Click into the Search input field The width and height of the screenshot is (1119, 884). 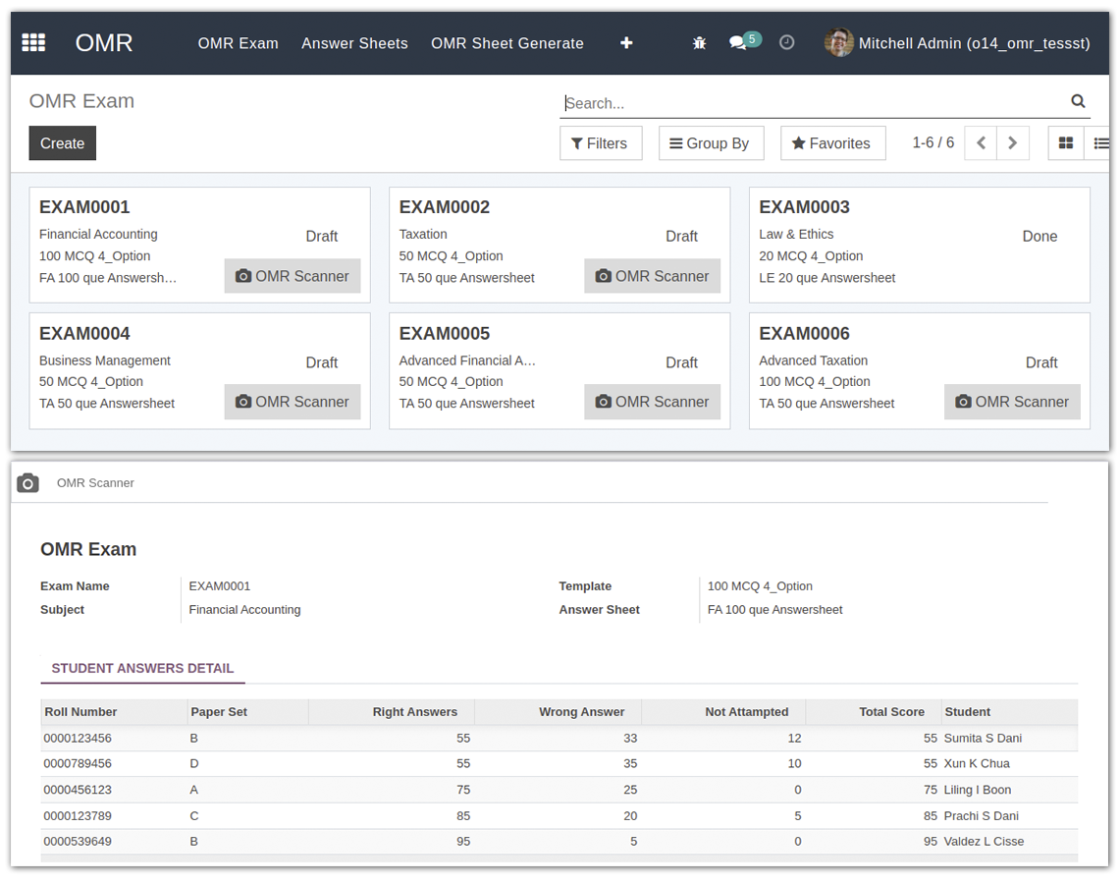[x=815, y=103]
